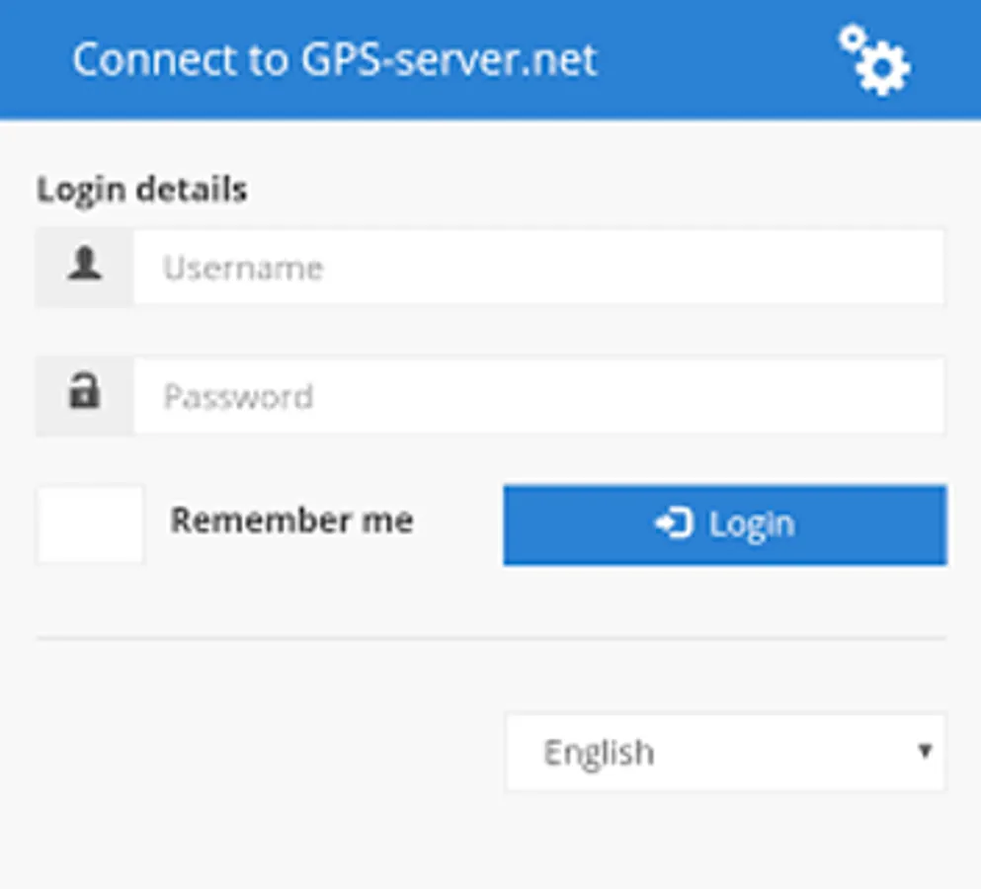Click the Connect to GPS-server.net title

[335, 60]
